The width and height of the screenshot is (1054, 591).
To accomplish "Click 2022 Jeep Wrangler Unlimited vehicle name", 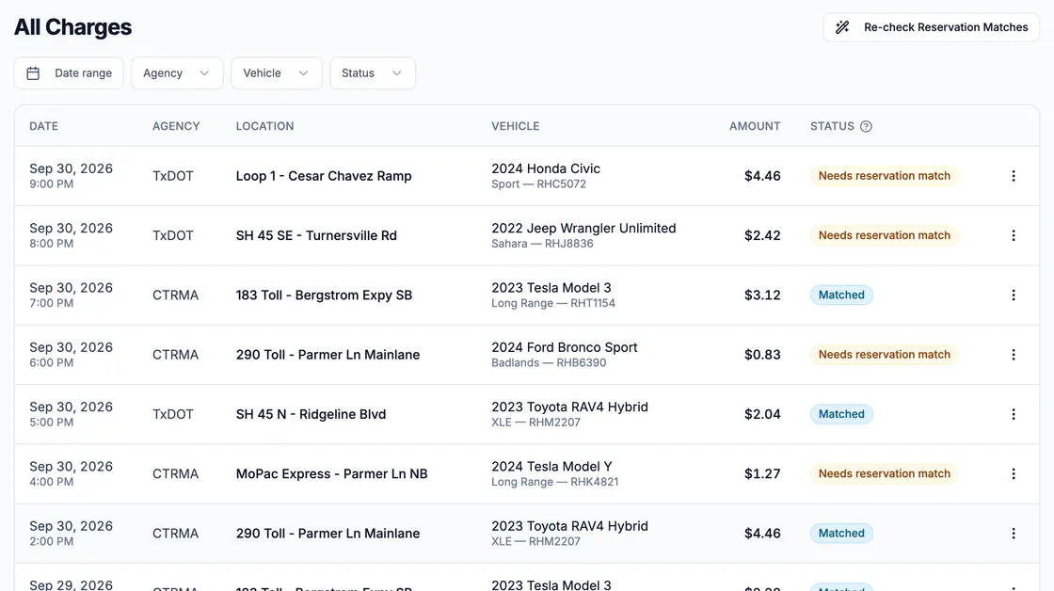I will tap(583, 229).
